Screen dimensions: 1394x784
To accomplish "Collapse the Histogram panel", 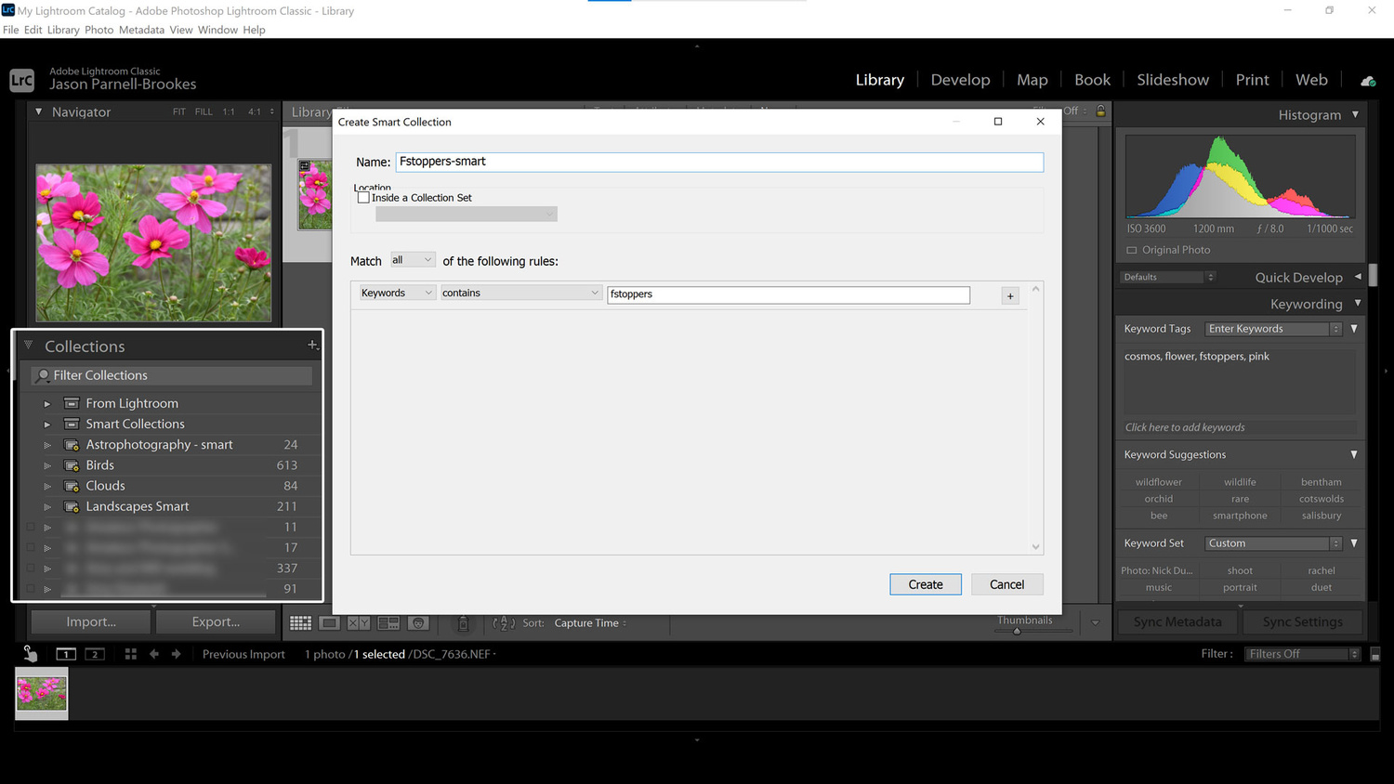I will point(1355,114).
